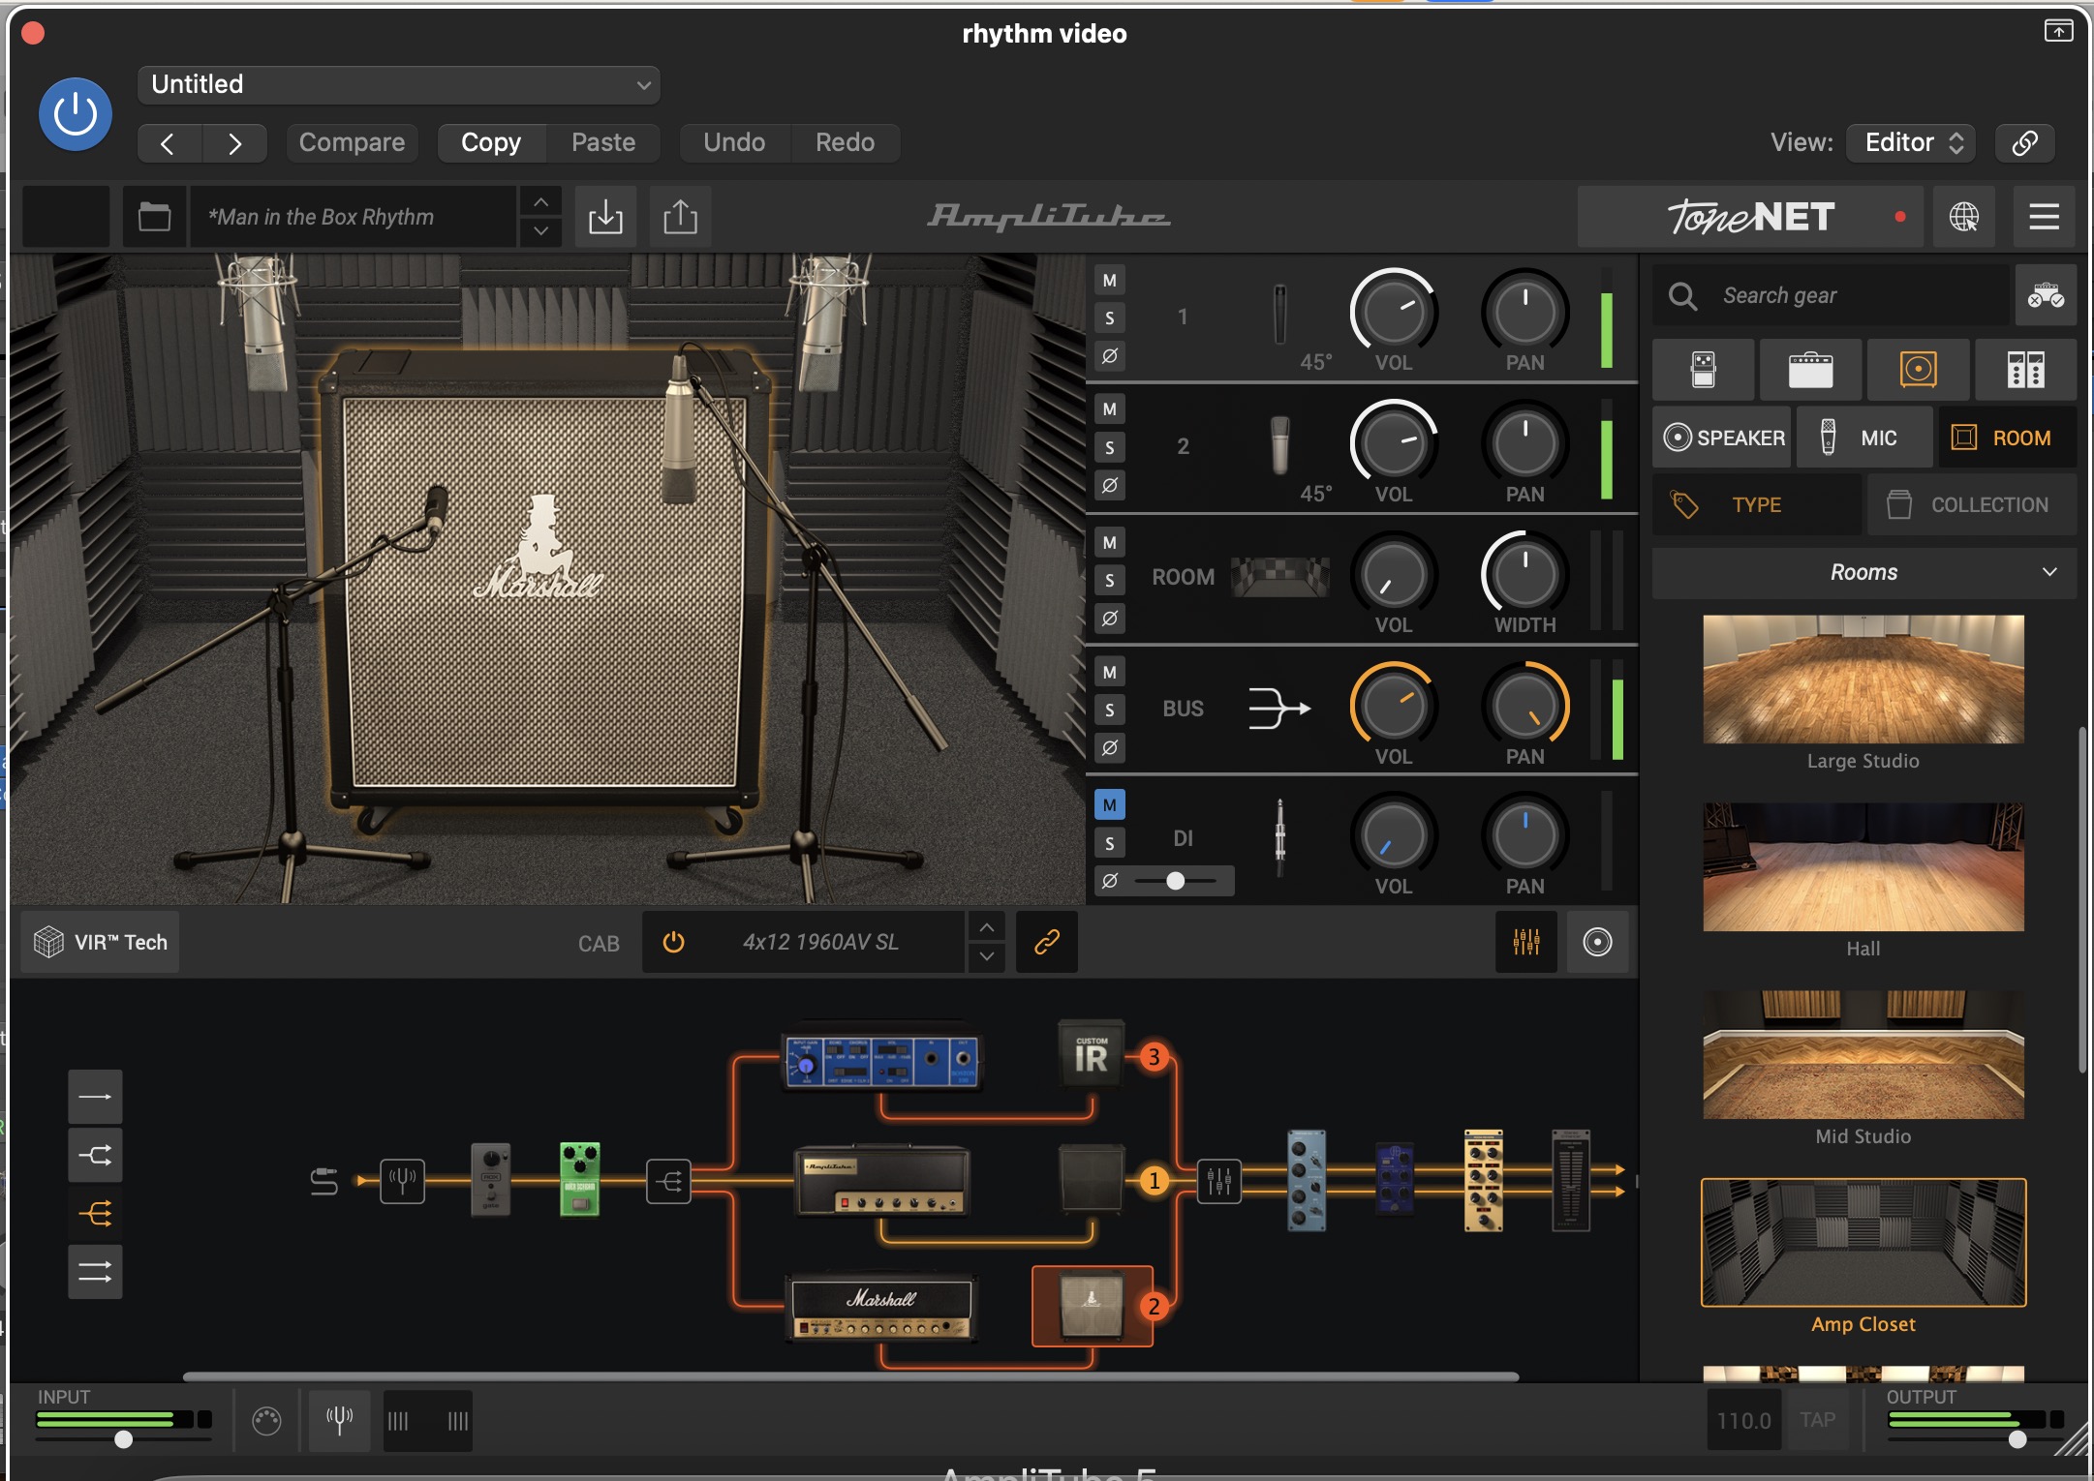Viewport: 2094px width, 1481px height.
Task: Unmute the DI channel
Action: [x=1110, y=805]
